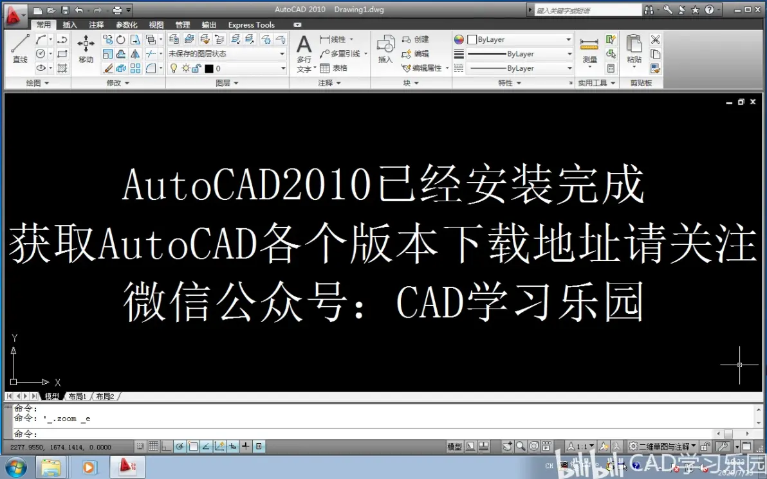Viewport: 767px width, 479px height.
Task: Toggle Ortho mode in status bar
Action: [166, 446]
